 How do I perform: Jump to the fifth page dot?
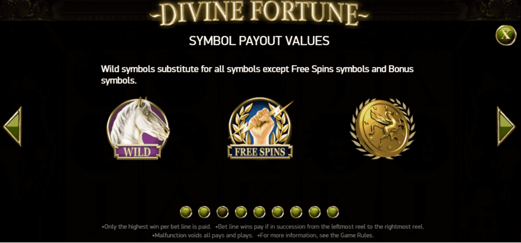coord(259,212)
